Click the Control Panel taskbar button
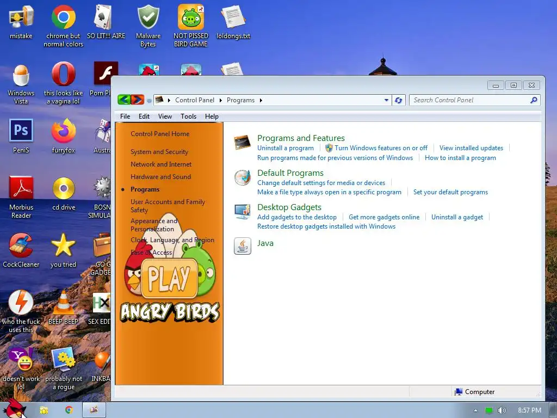 click(x=94, y=410)
